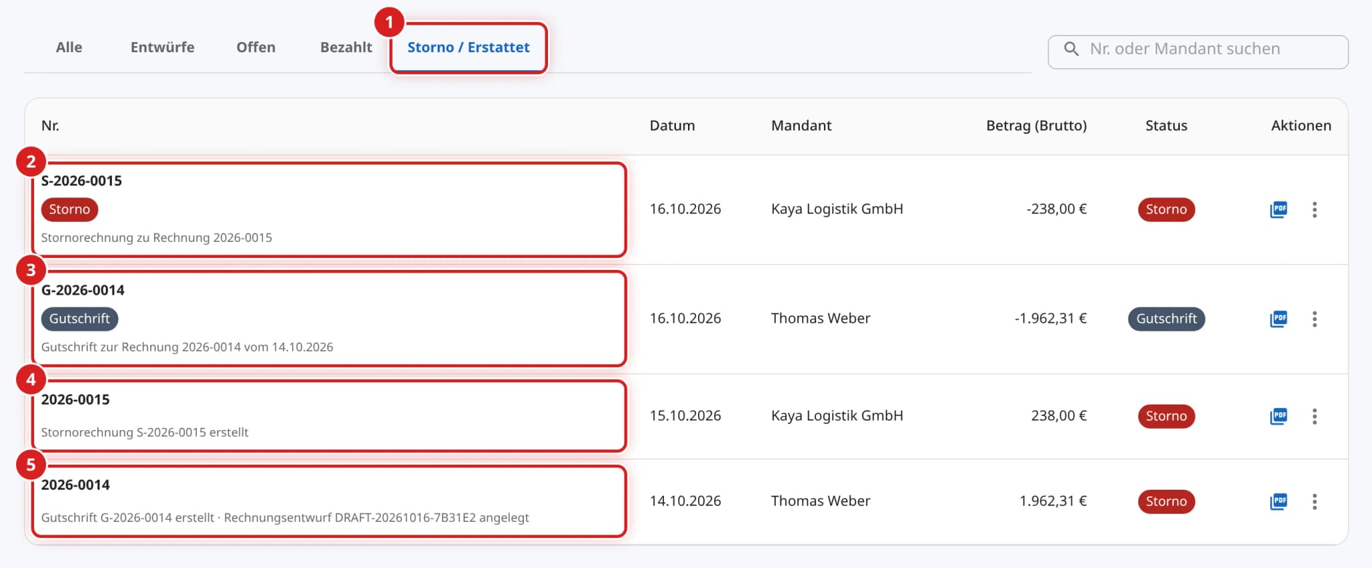Open more actions menu for S-2026-0015

click(x=1314, y=210)
